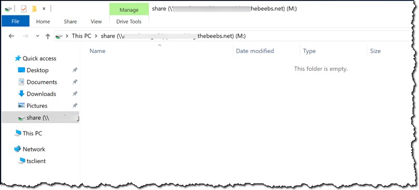This screenshot has width=419, height=190.
Task: Unpin Pictures using its pin icon
Action: pyautogui.click(x=75, y=106)
